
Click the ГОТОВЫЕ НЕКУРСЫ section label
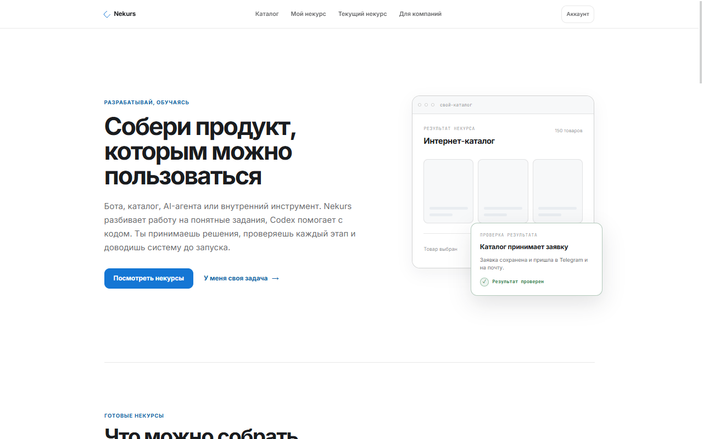pos(134,416)
